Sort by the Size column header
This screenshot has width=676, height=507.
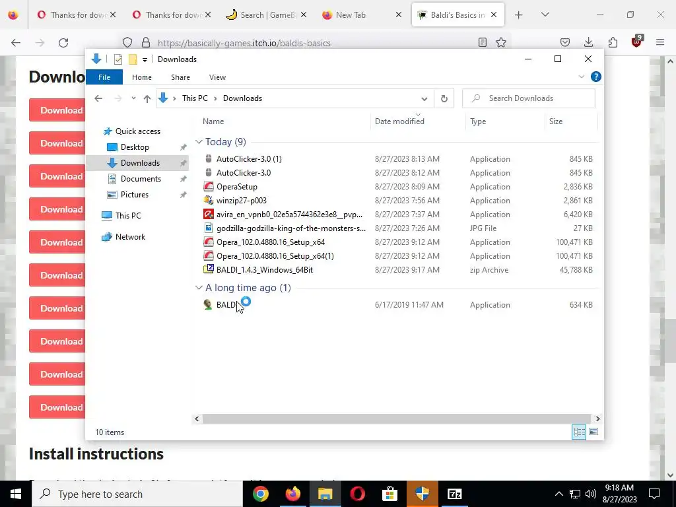(x=556, y=121)
